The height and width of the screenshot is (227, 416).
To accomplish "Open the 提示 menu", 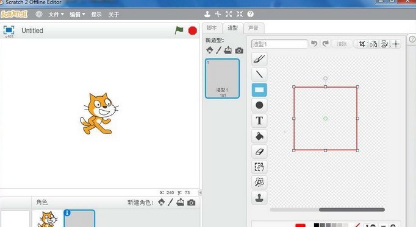I will point(96,14).
